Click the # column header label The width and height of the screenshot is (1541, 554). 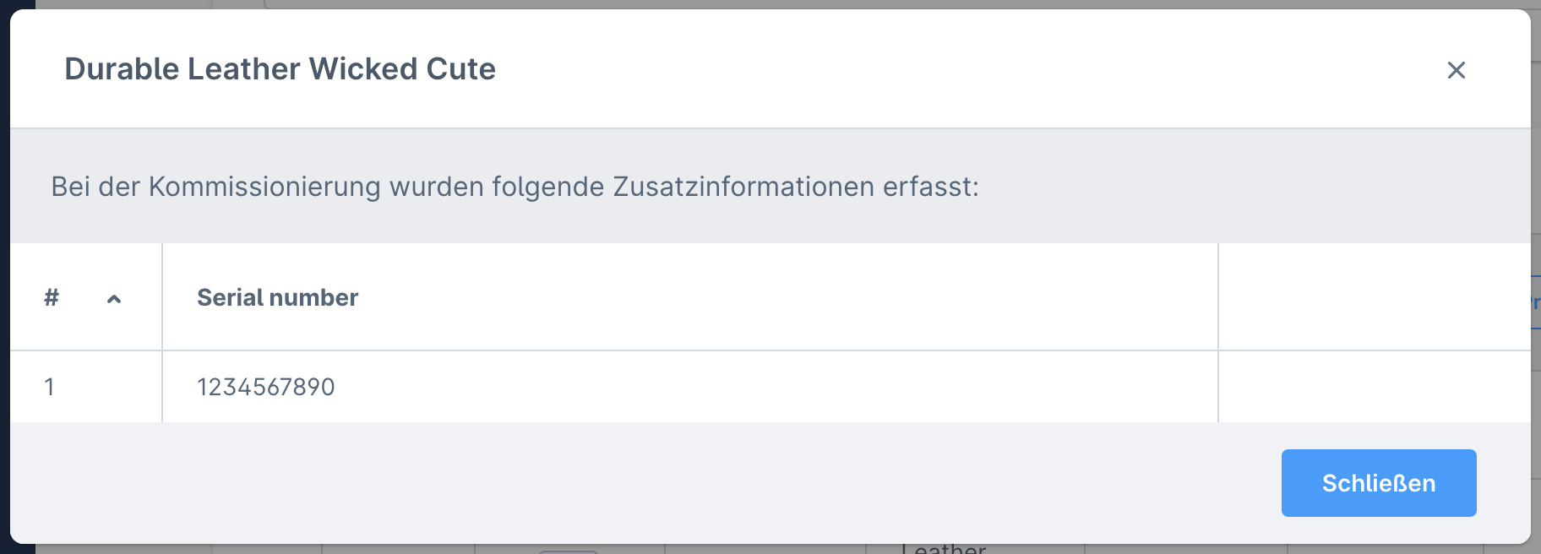[x=51, y=297]
